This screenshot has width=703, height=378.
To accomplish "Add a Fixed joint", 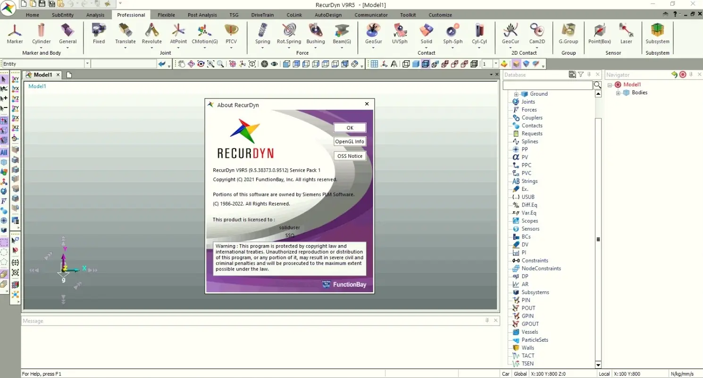I will tap(99, 33).
